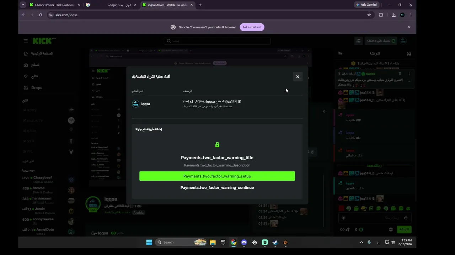
Task: Click the Payments.two_factor_warning_setup green button
Action: 217,176
